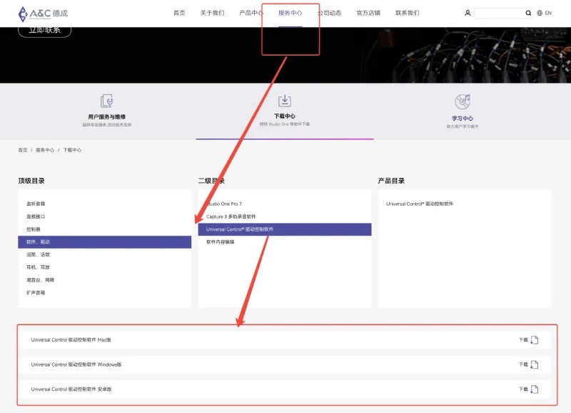571x413 pixels.
Task: Open the 官方店铺 navigation item
Action: tap(368, 13)
